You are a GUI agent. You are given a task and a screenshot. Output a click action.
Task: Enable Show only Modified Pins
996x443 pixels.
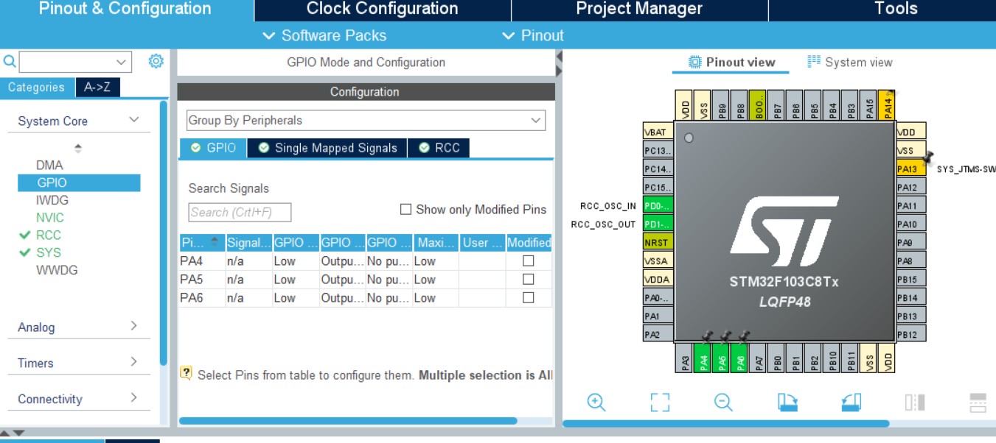405,209
